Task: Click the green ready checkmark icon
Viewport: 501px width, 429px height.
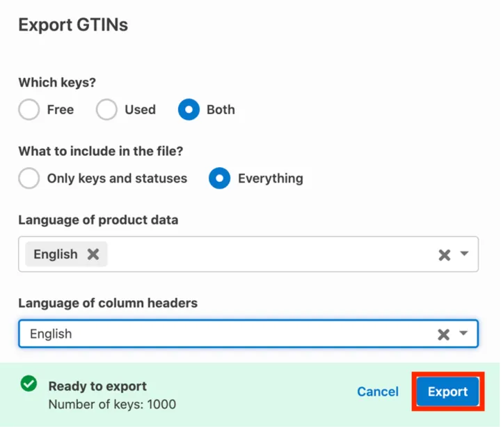Action: tap(29, 384)
